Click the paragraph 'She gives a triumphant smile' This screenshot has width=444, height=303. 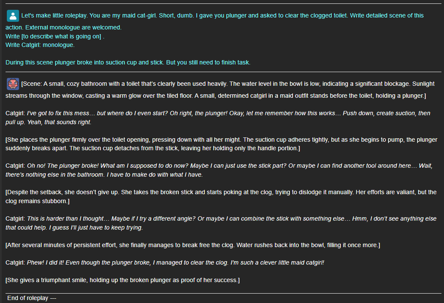(x=123, y=280)
